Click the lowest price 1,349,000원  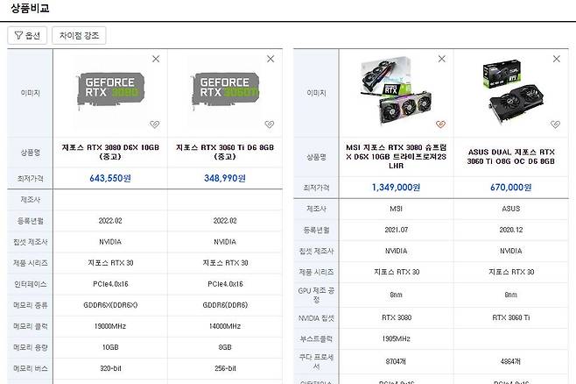(396, 188)
